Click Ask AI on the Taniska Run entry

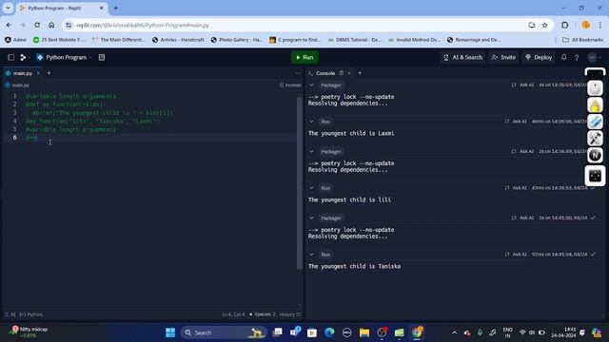point(516,255)
